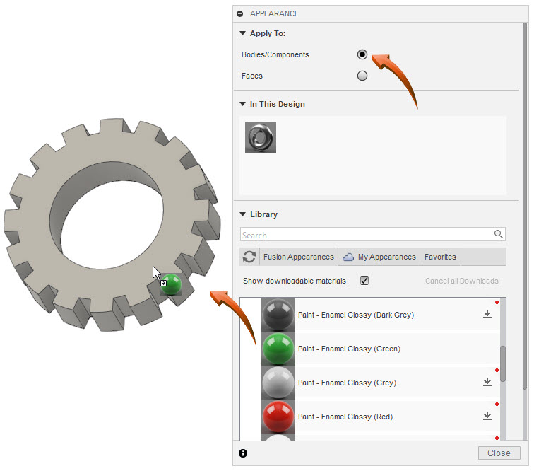Switch to the Fusion Appearances tab
This screenshot has width=534, height=471.
(x=298, y=257)
